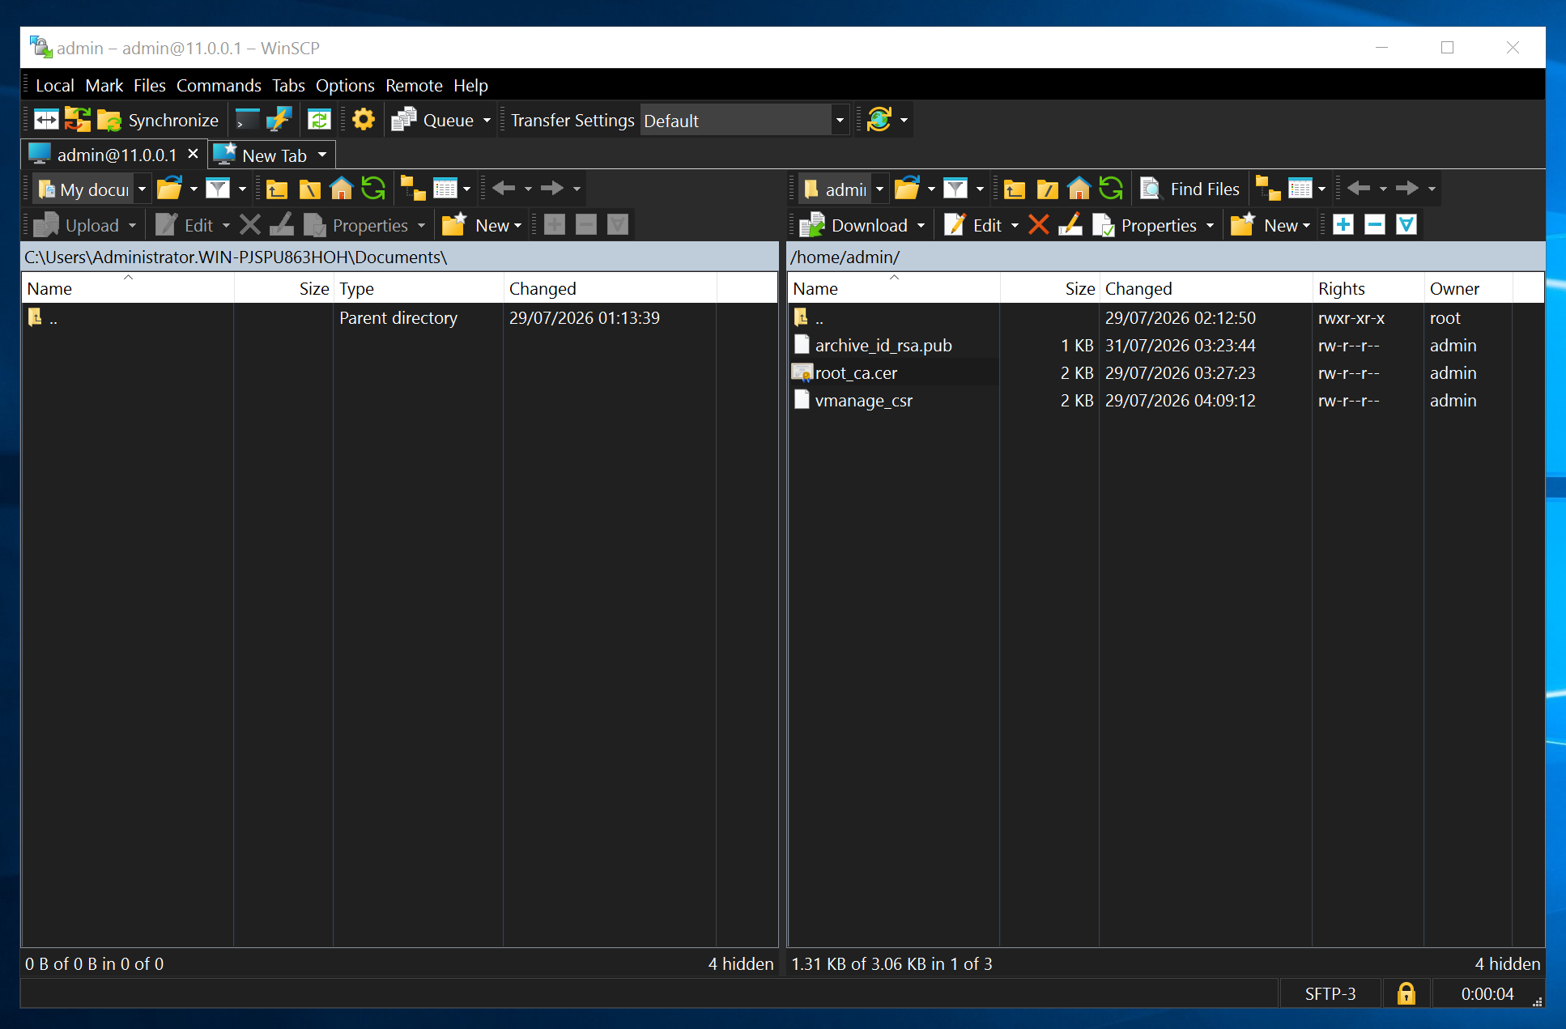1566x1029 pixels.
Task: Close the admin@11.0.0.1 session tab
Action: coord(193,154)
